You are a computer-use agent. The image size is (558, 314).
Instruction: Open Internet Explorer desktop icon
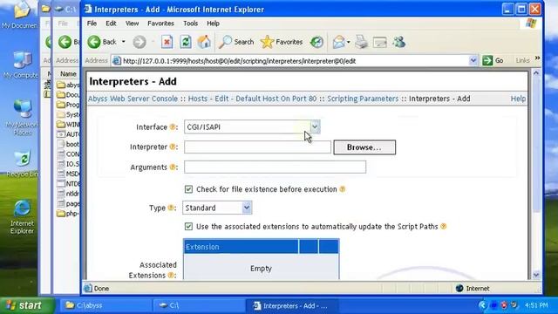22,215
